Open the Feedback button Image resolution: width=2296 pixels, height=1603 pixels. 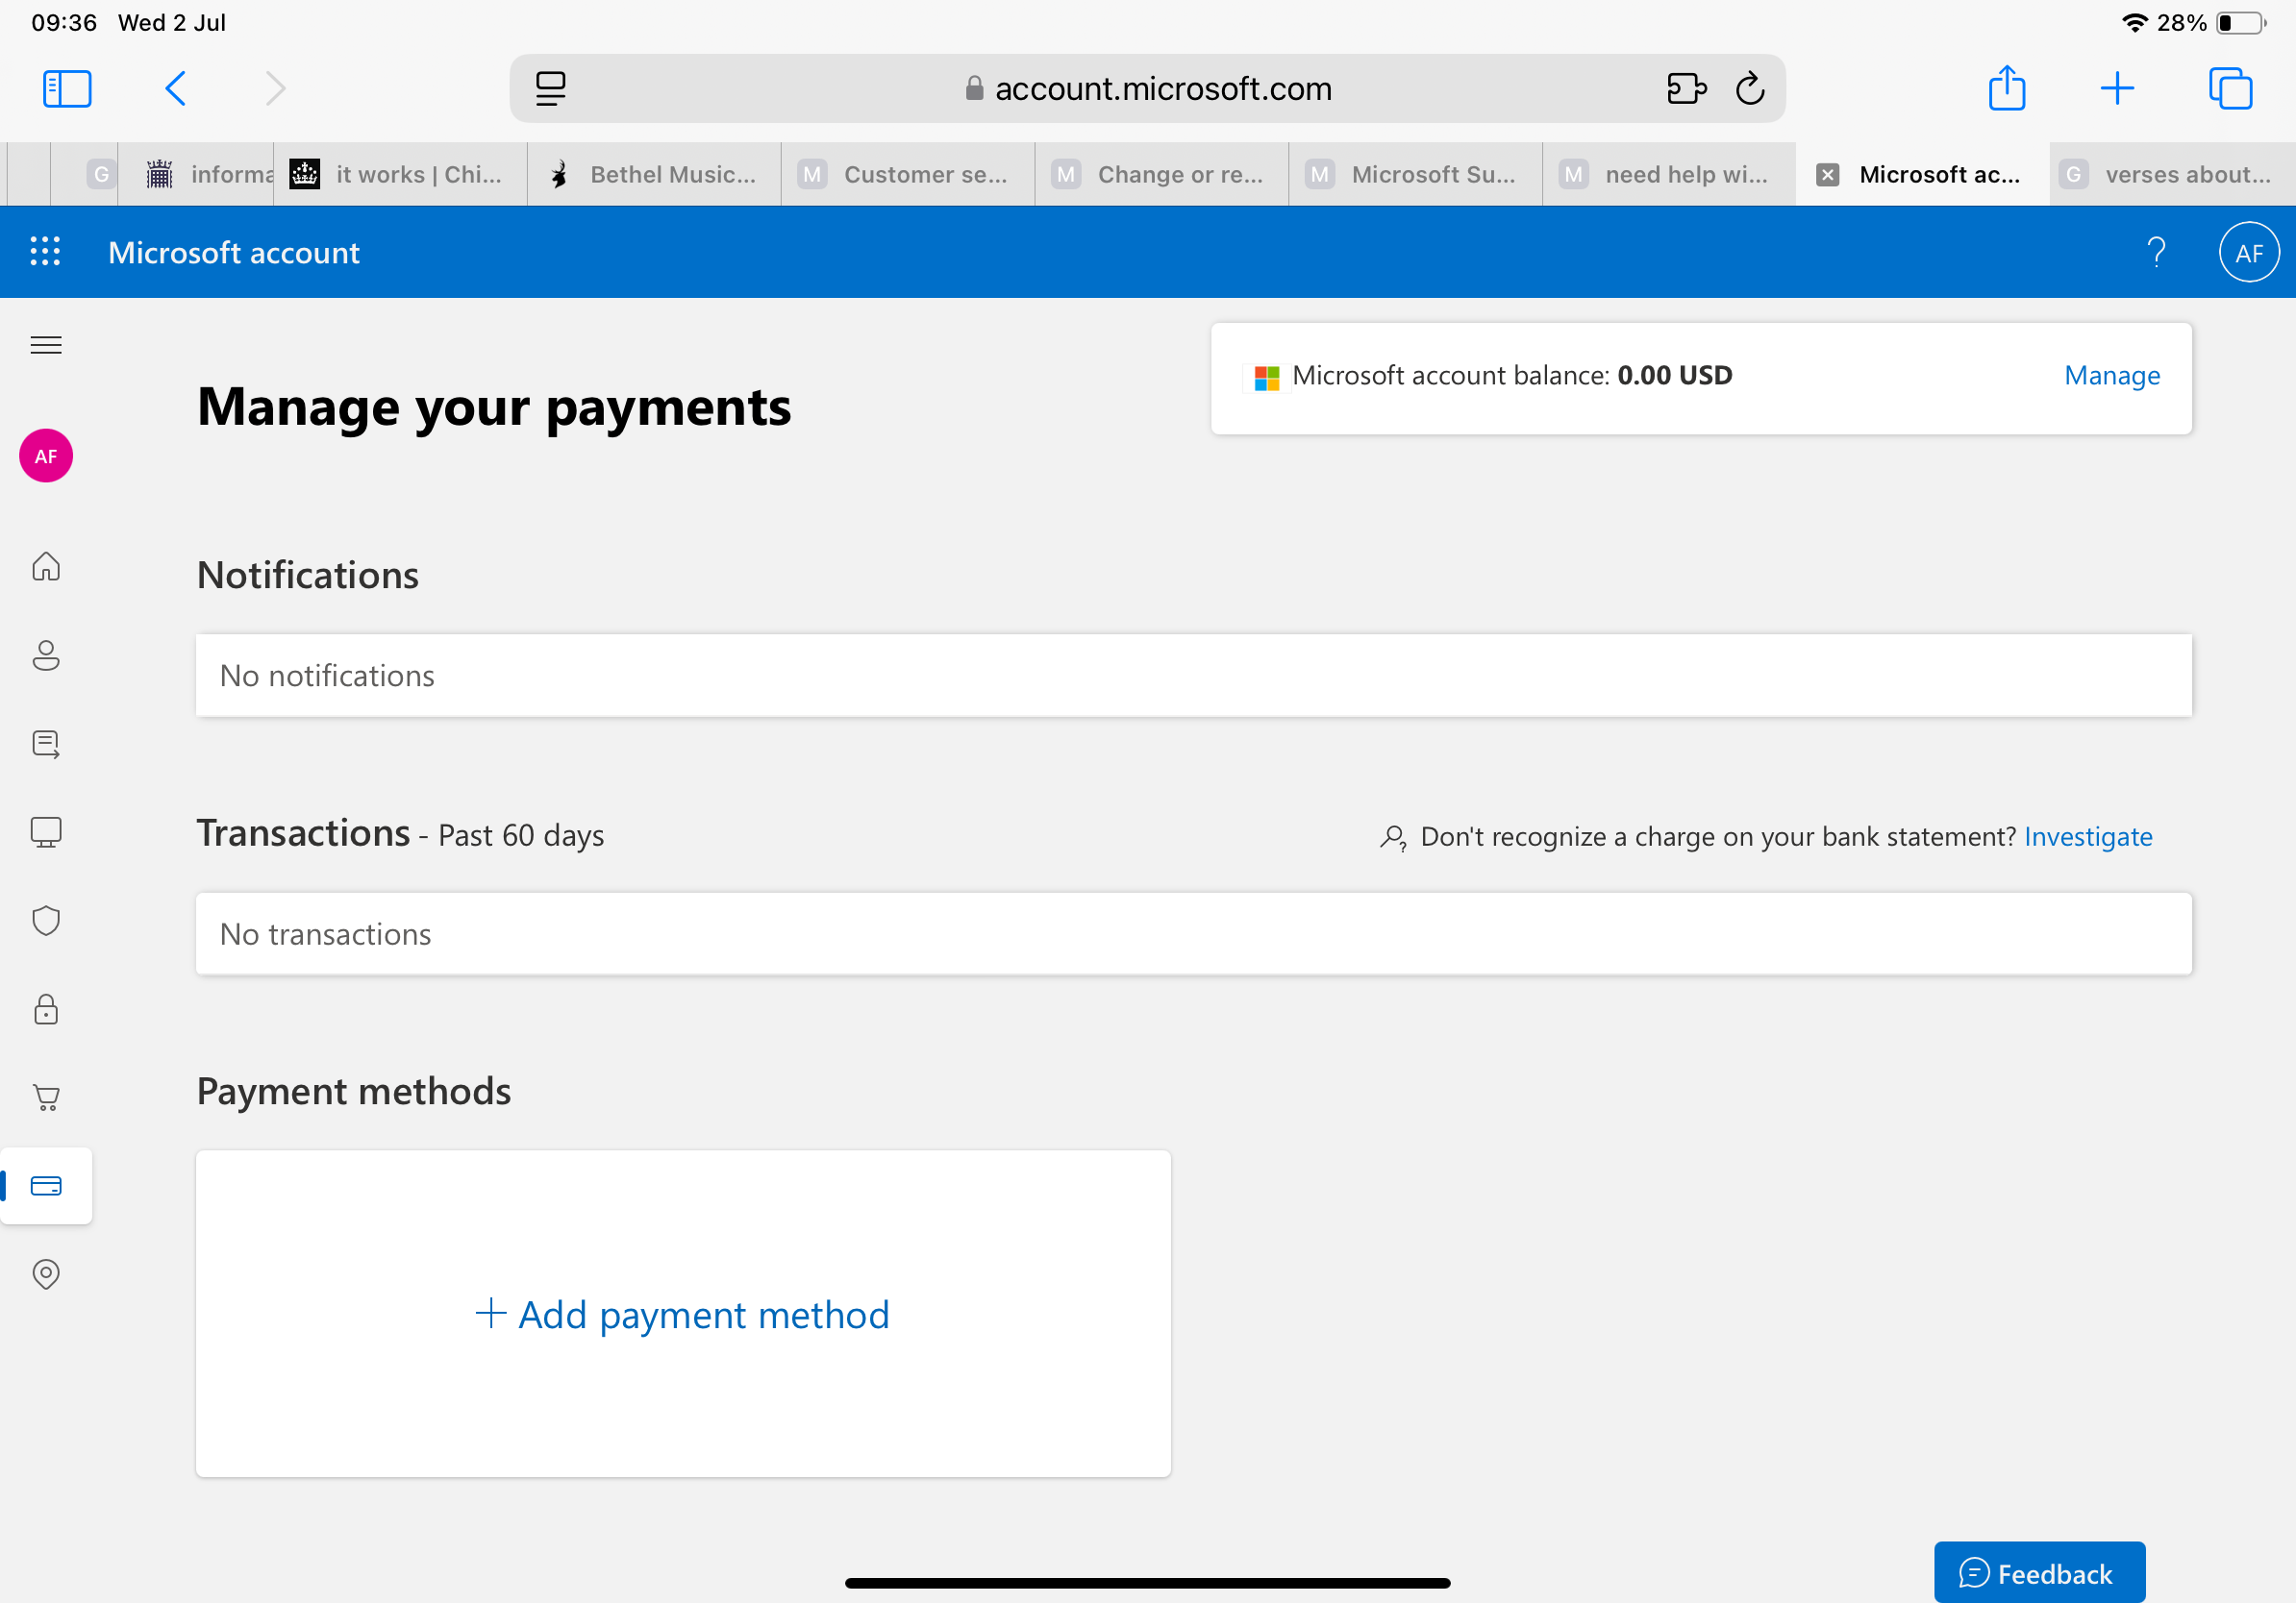click(x=2039, y=1573)
